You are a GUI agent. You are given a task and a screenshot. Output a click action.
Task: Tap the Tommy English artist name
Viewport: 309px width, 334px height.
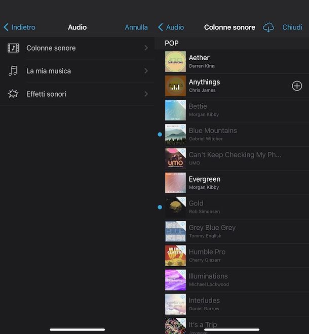[205, 236]
